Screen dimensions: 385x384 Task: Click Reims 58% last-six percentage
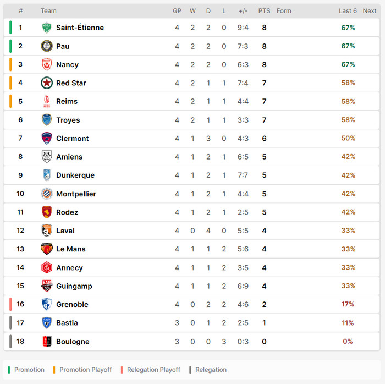point(348,101)
